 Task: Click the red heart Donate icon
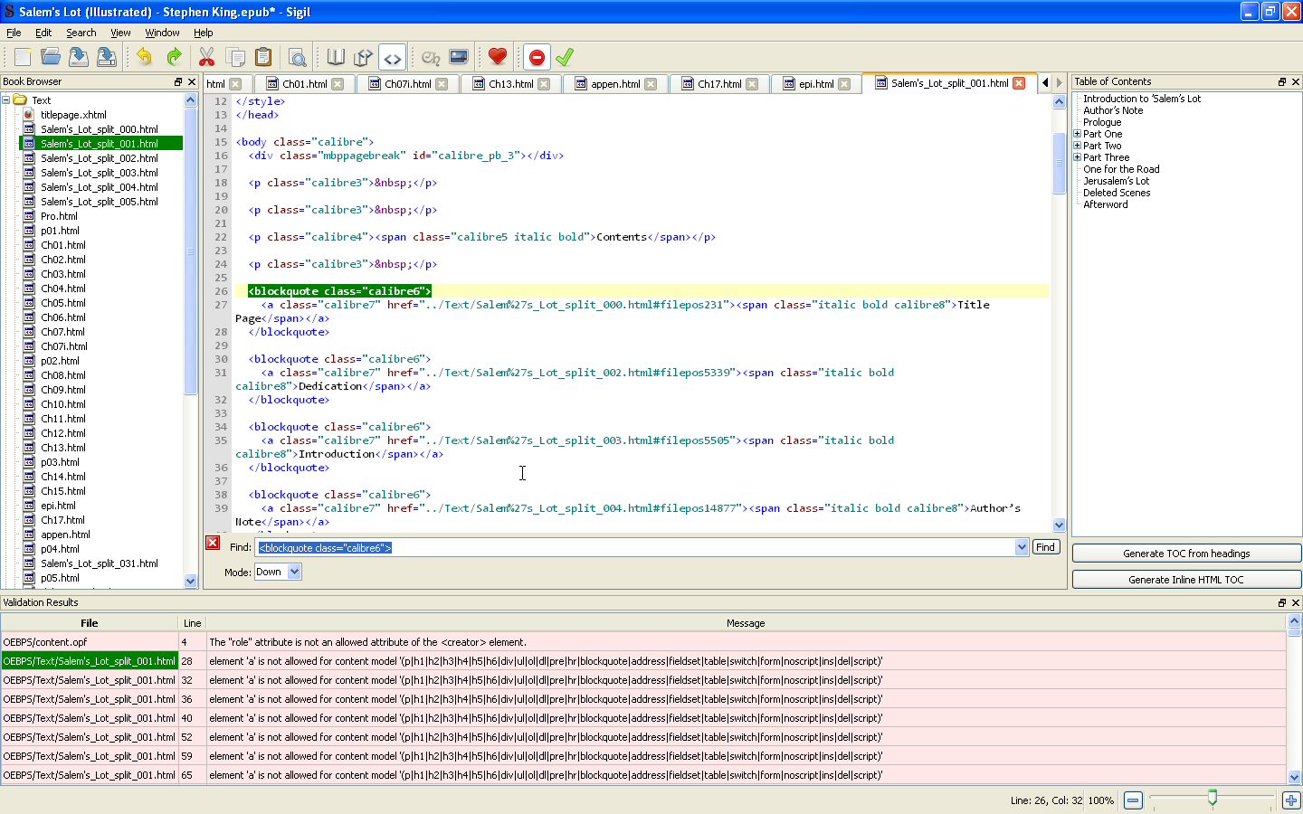497,57
